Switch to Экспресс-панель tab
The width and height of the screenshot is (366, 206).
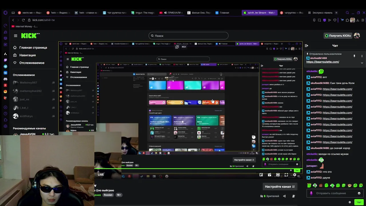click(320, 13)
